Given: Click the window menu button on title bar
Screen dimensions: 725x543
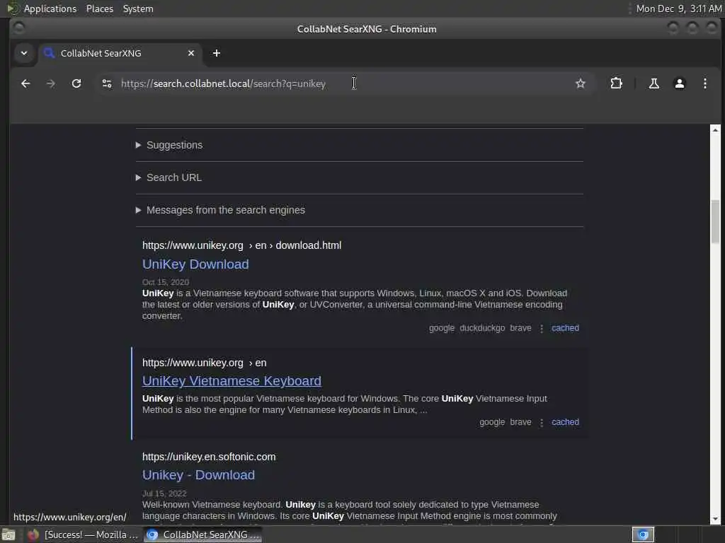Looking at the screenshot, I should point(18,28).
